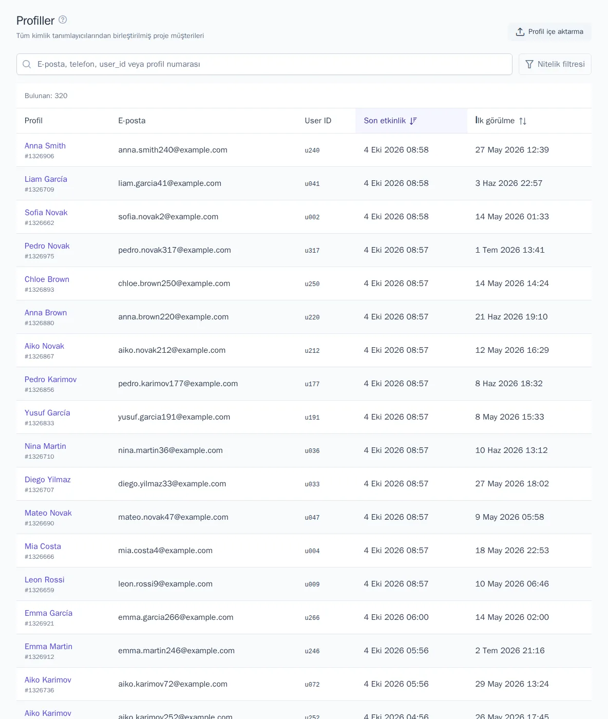Image resolution: width=608 pixels, height=719 pixels.
Task: Click profile number #1326880
Action: click(39, 323)
